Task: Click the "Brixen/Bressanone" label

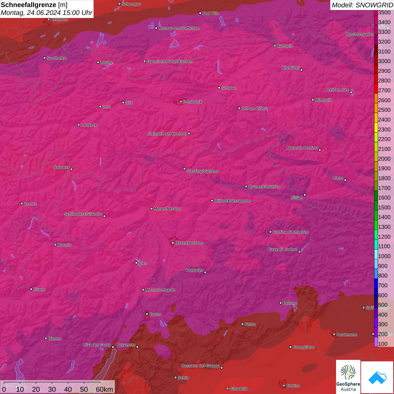Action: [232, 201]
